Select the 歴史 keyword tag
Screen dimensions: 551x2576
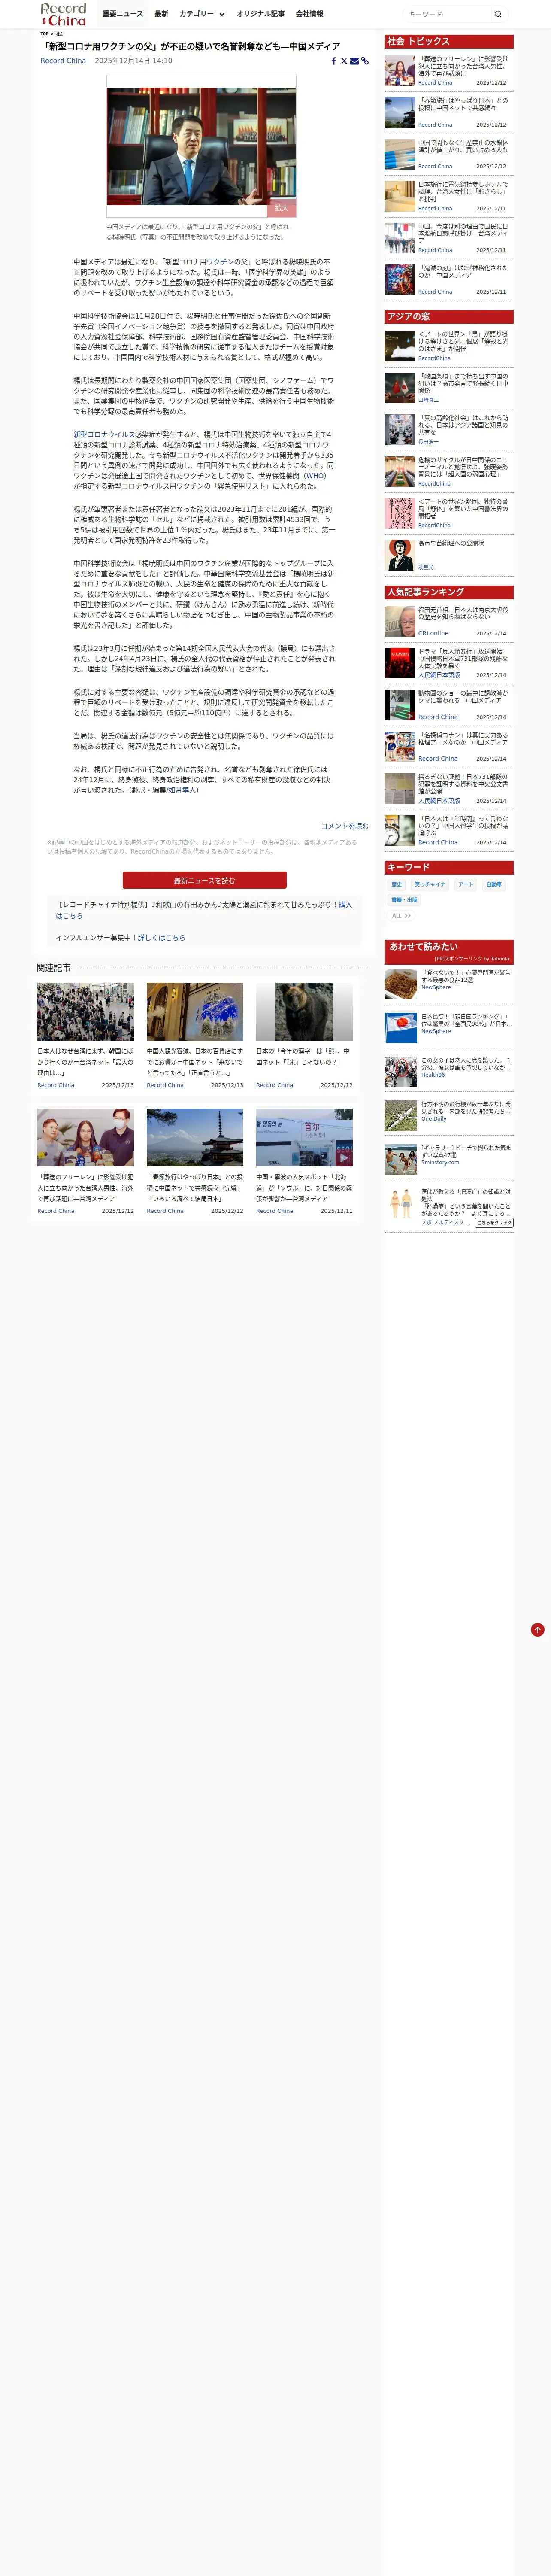point(397,885)
